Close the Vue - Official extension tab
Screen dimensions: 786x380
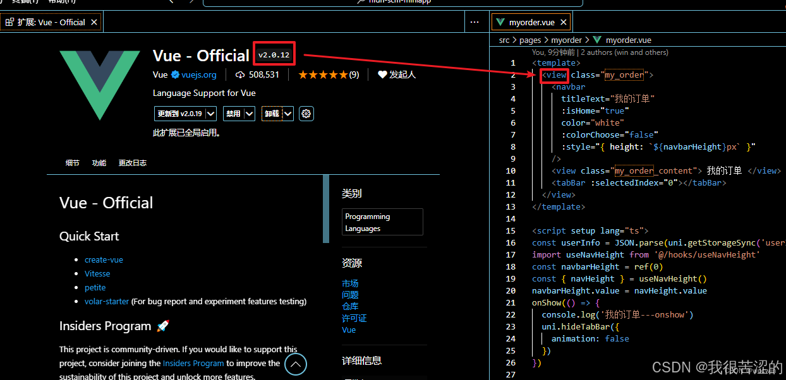pyautogui.click(x=94, y=22)
